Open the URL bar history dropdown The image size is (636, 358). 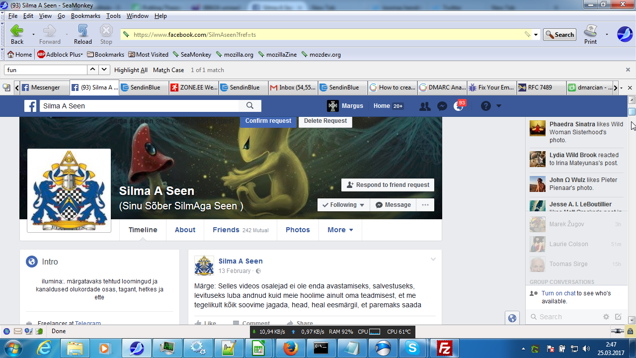click(536, 35)
